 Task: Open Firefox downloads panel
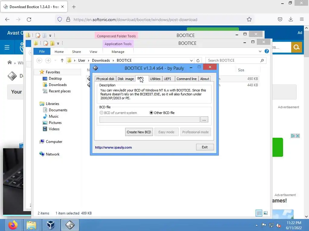tap(291, 19)
